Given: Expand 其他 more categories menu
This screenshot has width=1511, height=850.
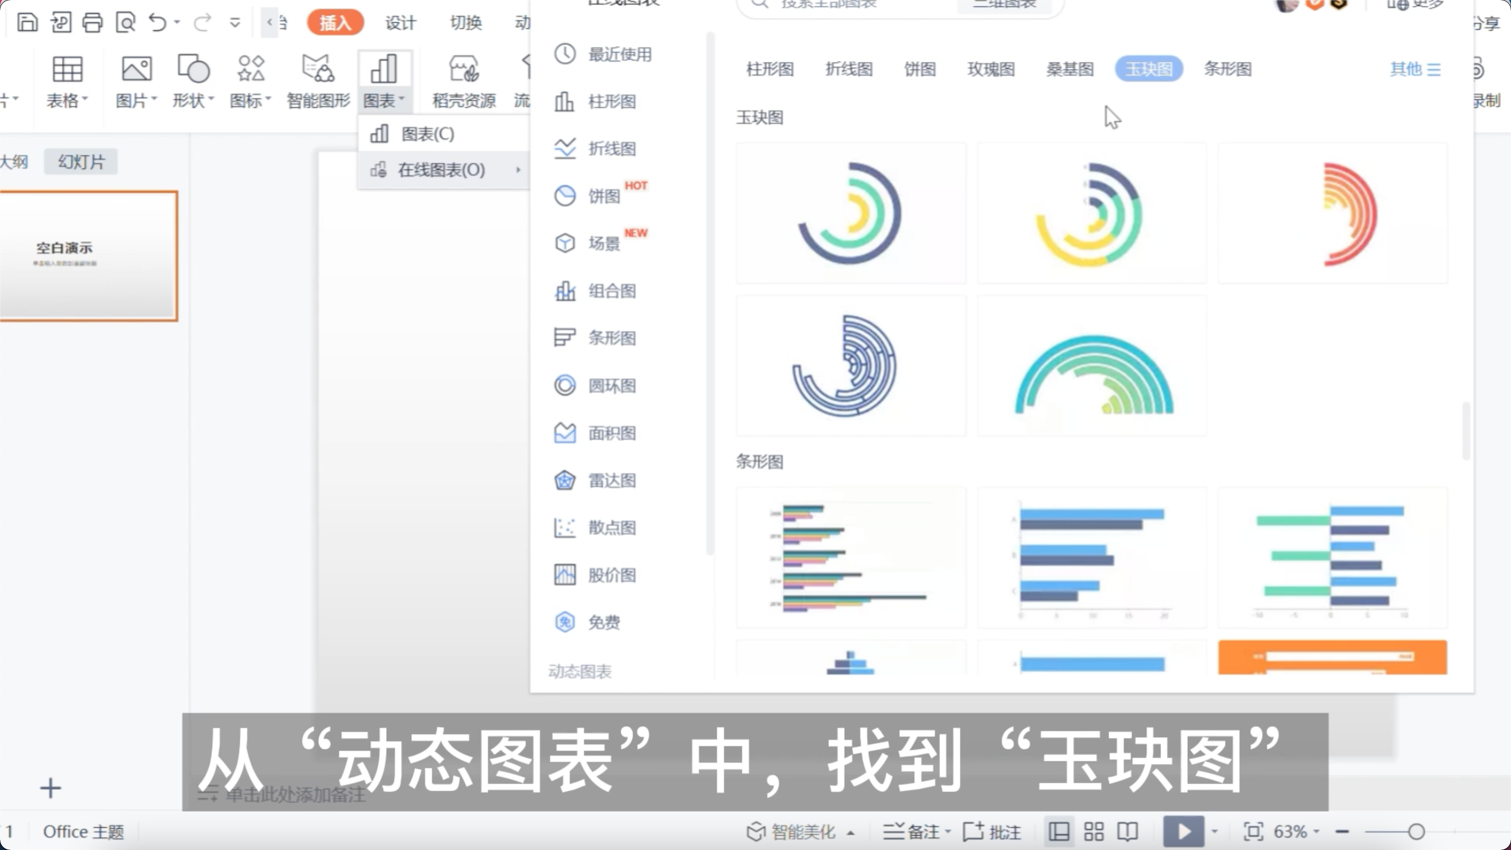Looking at the screenshot, I should point(1415,69).
